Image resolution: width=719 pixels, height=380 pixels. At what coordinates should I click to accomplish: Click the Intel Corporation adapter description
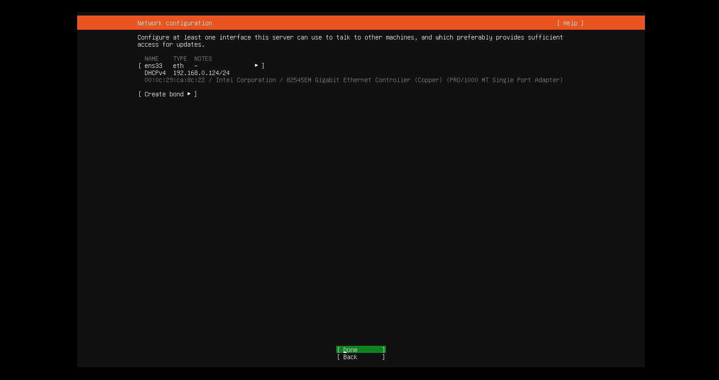click(246, 80)
